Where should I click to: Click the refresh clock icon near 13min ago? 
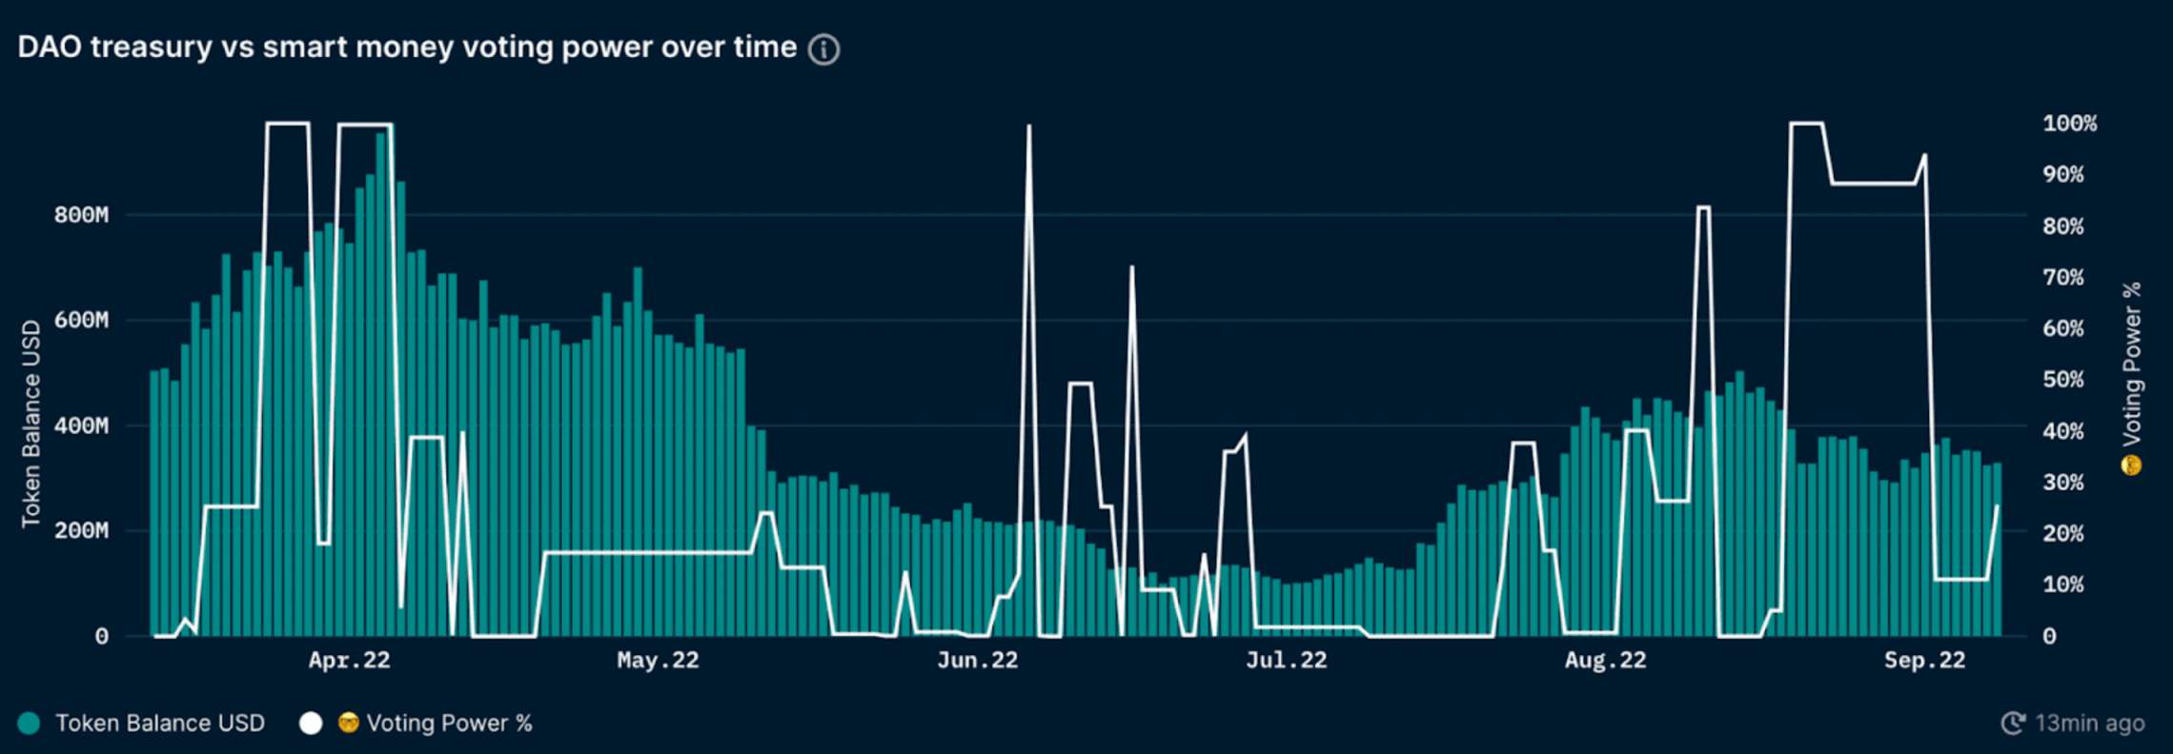(x=2012, y=724)
